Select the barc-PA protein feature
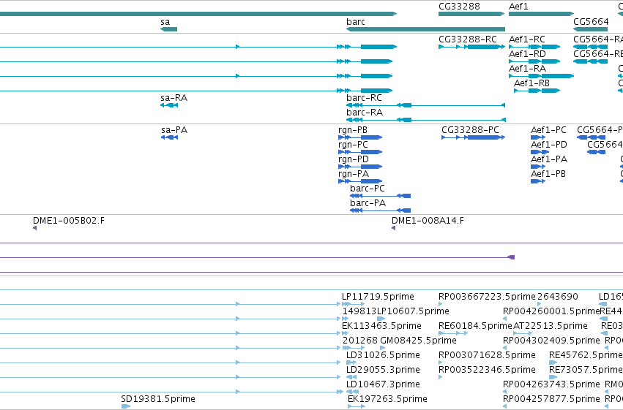Image resolution: width=623 pixels, height=410 pixels. (x=380, y=210)
